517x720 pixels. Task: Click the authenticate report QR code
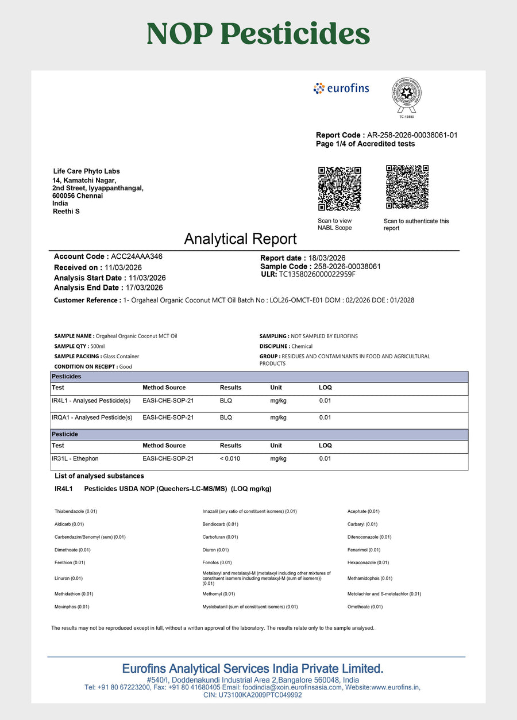407,187
